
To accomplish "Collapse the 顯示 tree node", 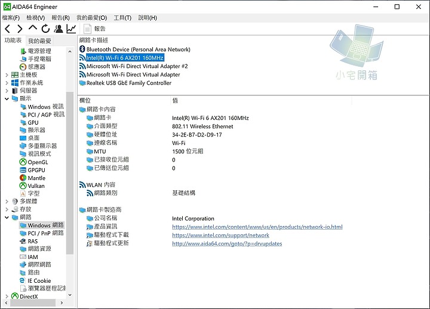I will 7,98.
